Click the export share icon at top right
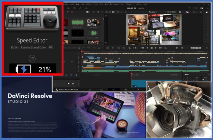 [x=190, y=8]
